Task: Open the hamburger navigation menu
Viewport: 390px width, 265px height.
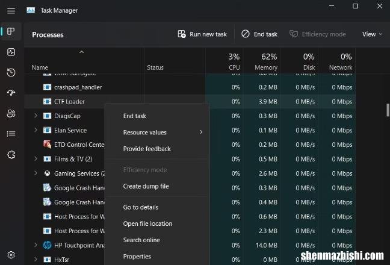Action: click(11, 10)
